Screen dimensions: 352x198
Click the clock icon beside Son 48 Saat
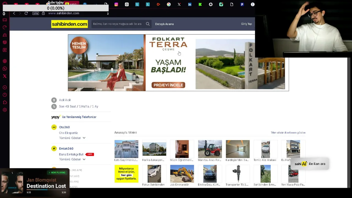click(x=54, y=106)
